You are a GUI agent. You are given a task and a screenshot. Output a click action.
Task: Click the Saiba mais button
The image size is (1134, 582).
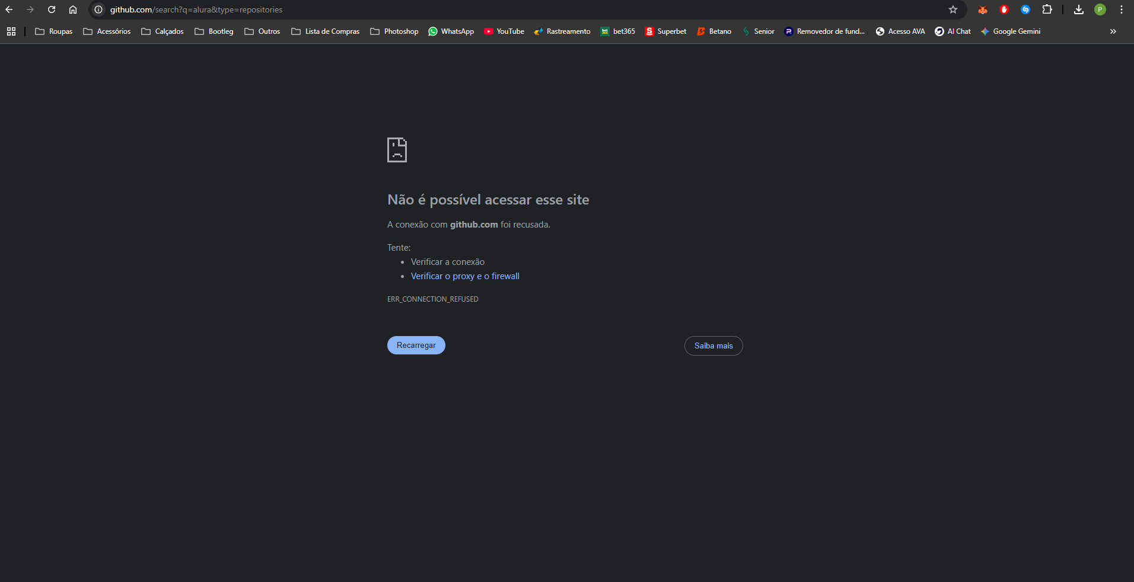[x=713, y=346]
